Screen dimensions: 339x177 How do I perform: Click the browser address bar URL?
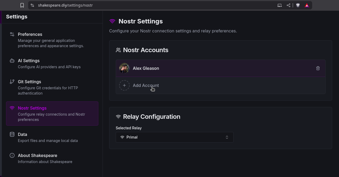[65, 5]
